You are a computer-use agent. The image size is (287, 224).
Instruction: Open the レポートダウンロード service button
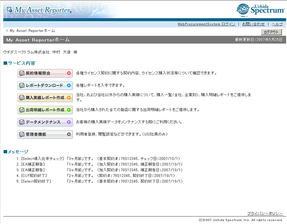click(45, 85)
